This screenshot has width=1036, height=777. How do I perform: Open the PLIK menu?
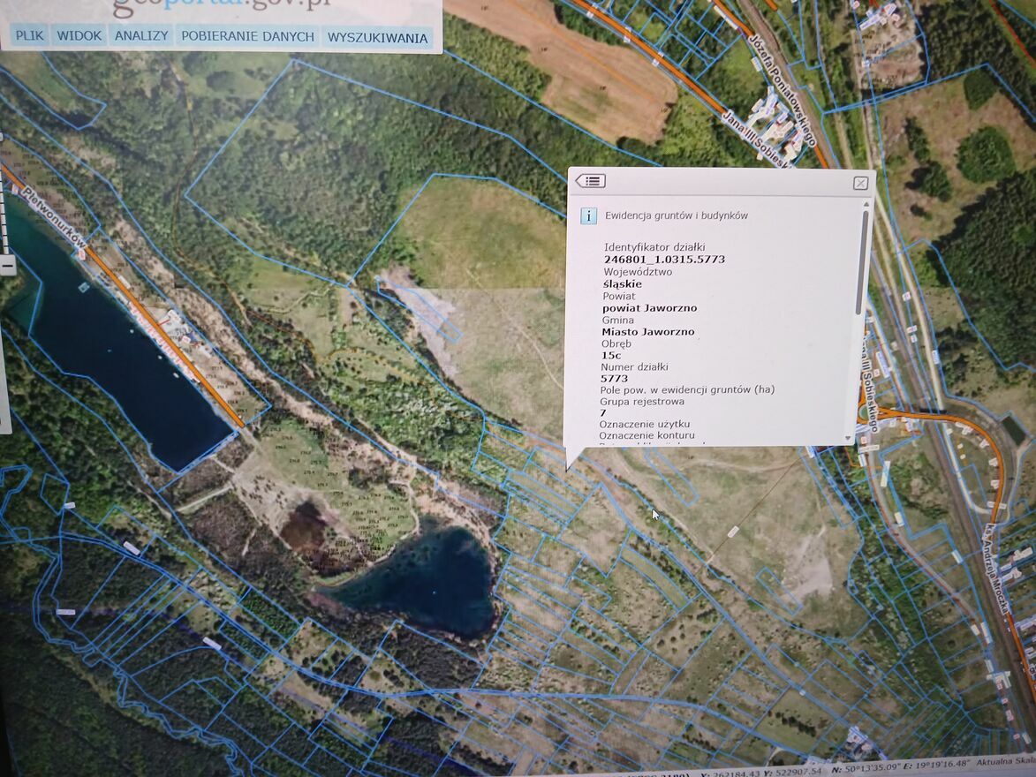(30, 36)
